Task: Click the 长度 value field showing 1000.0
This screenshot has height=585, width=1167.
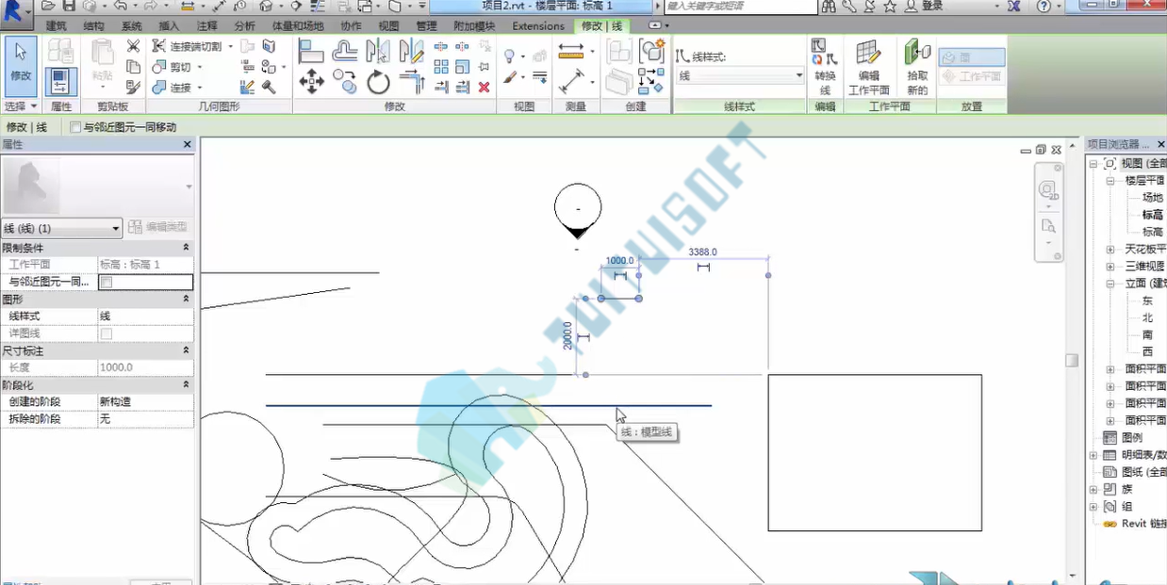Action: [145, 367]
